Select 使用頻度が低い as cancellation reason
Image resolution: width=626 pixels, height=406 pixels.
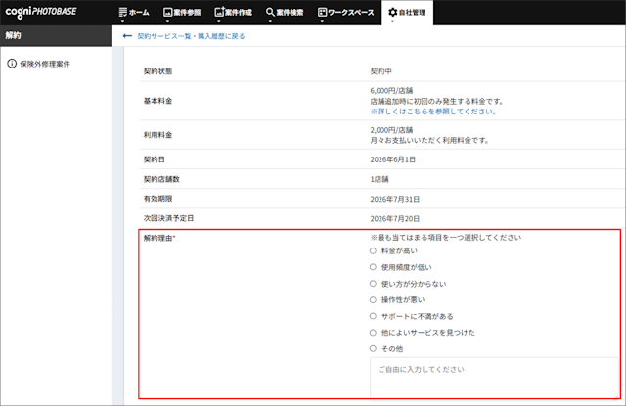point(373,267)
